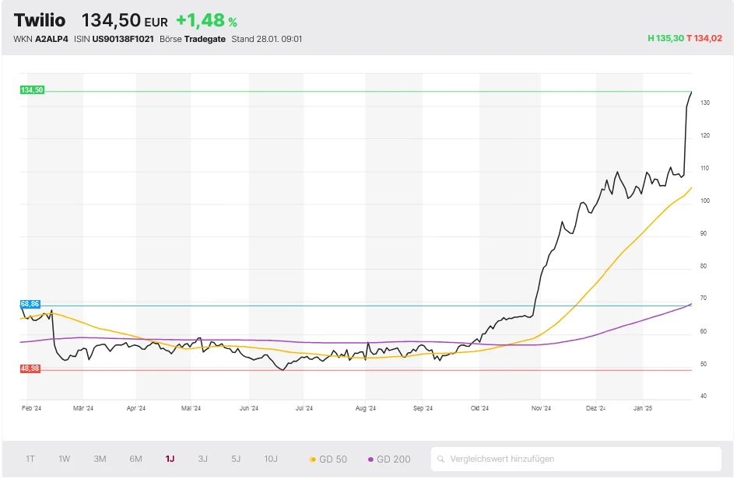This screenshot has width=737, height=489.
Task: Click the Vergleichswert hinzufügen input field
Action: pyautogui.click(x=580, y=459)
